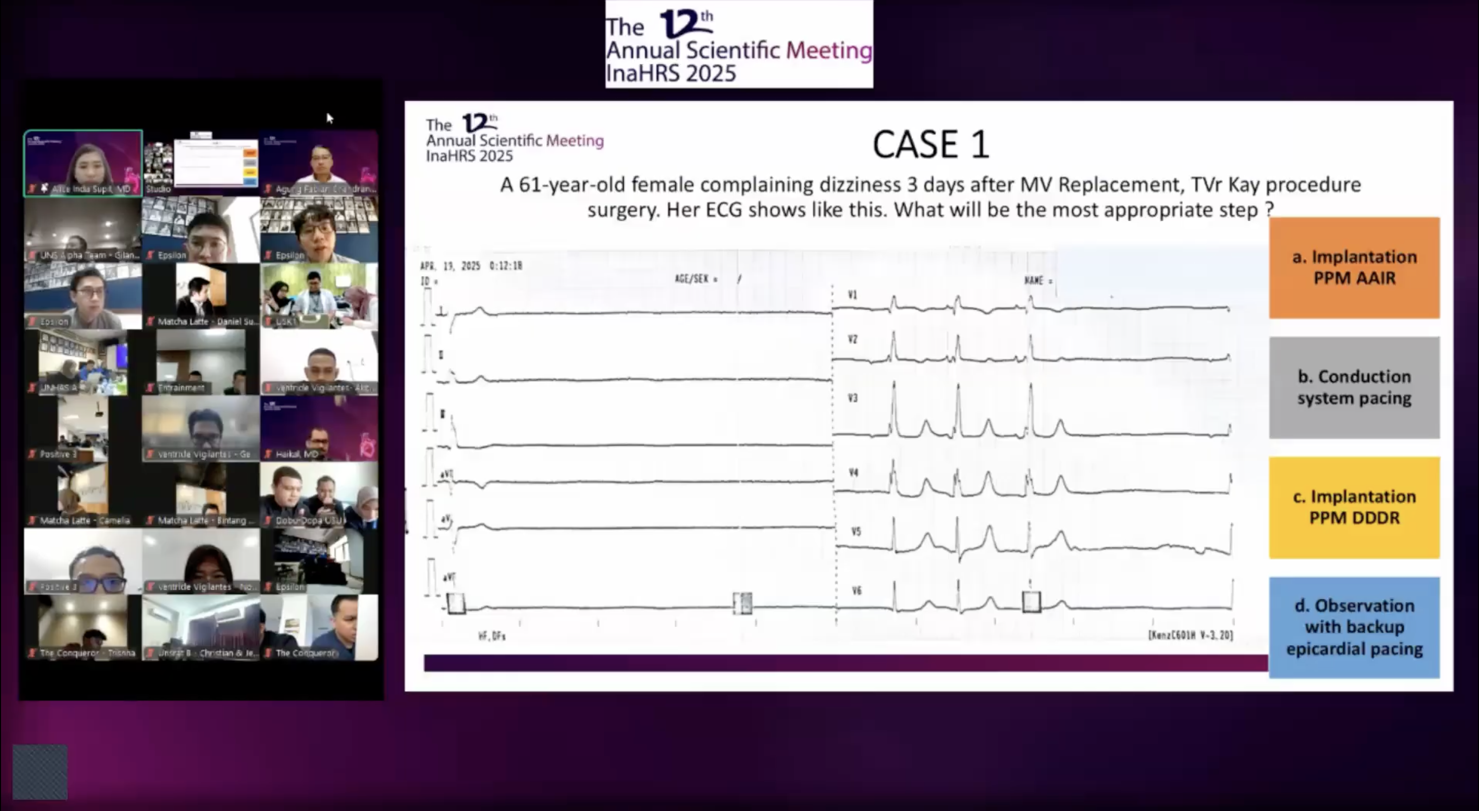Click muted mic icon on Agung Fabian tile
This screenshot has width=1479, height=811.
(268, 189)
